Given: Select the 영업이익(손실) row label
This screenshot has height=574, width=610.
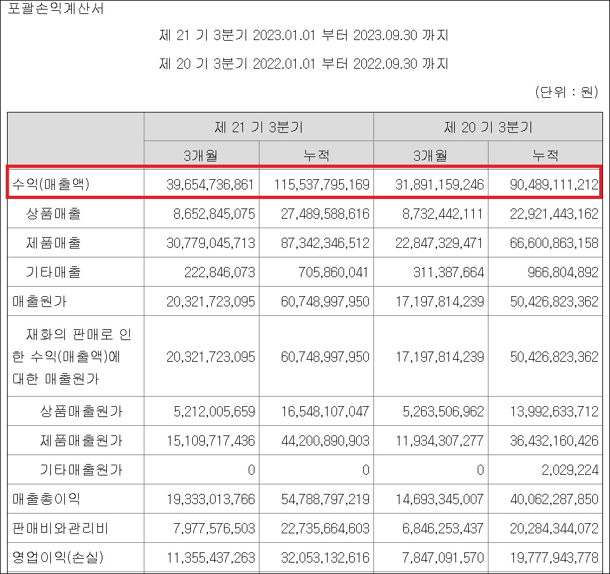Looking at the screenshot, I should 58,557.
